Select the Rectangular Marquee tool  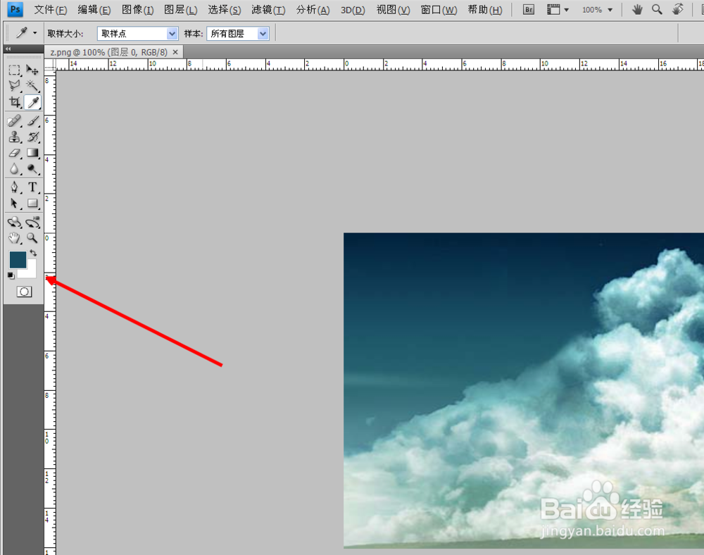14,70
